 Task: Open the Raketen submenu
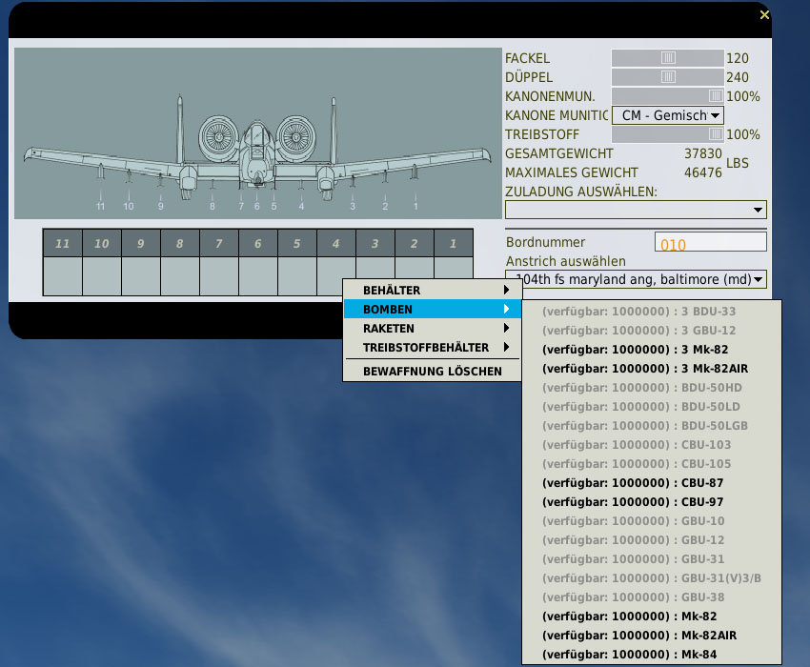[x=432, y=328]
